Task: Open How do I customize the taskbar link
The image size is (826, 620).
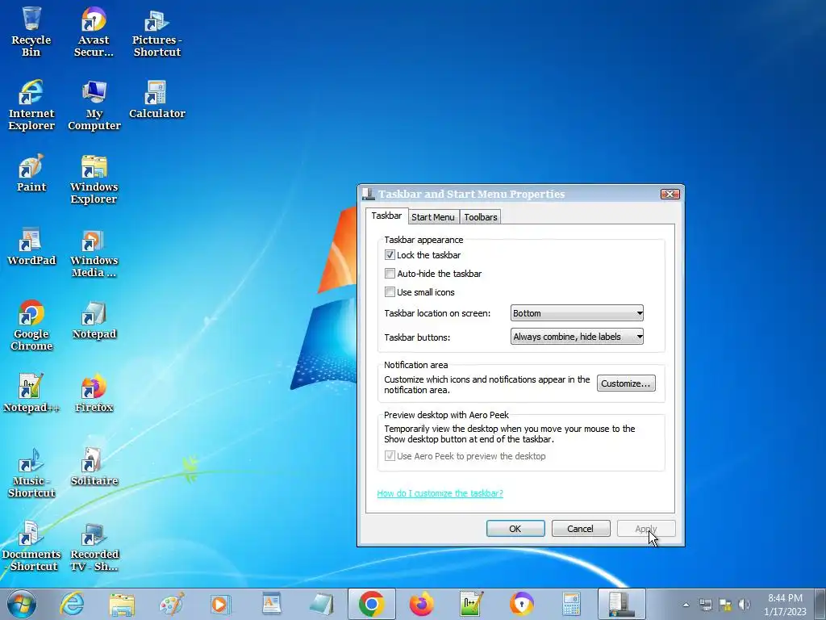Action: (x=440, y=493)
